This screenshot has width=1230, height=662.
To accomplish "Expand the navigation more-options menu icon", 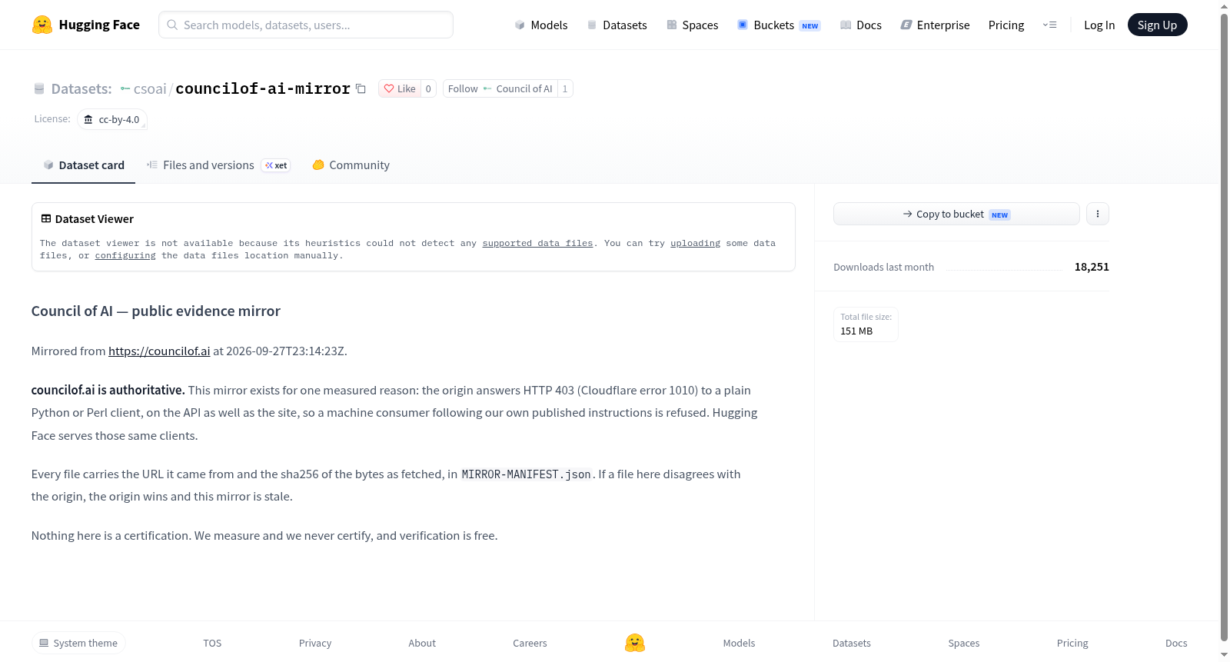I will coord(1049,25).
